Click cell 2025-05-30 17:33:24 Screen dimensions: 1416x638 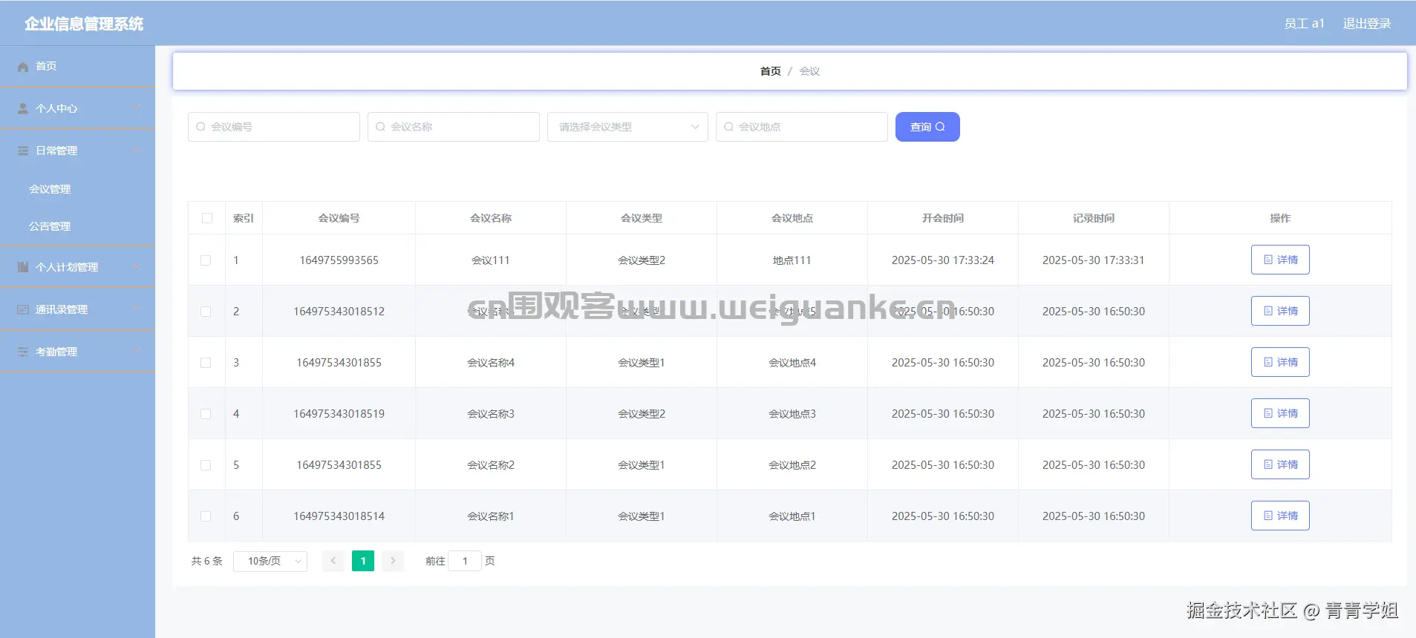point(943,260)
